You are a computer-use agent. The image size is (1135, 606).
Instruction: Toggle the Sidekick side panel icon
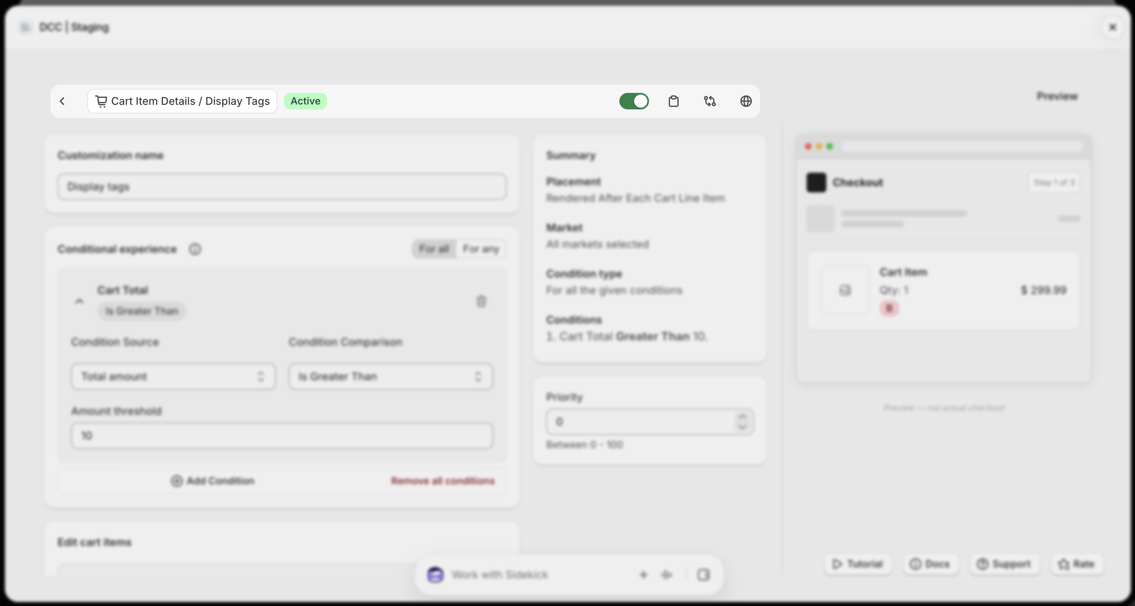(703, 574)
